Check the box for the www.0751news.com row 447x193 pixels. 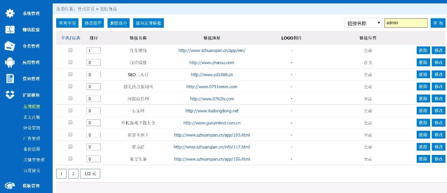click(x=71, y=86)
